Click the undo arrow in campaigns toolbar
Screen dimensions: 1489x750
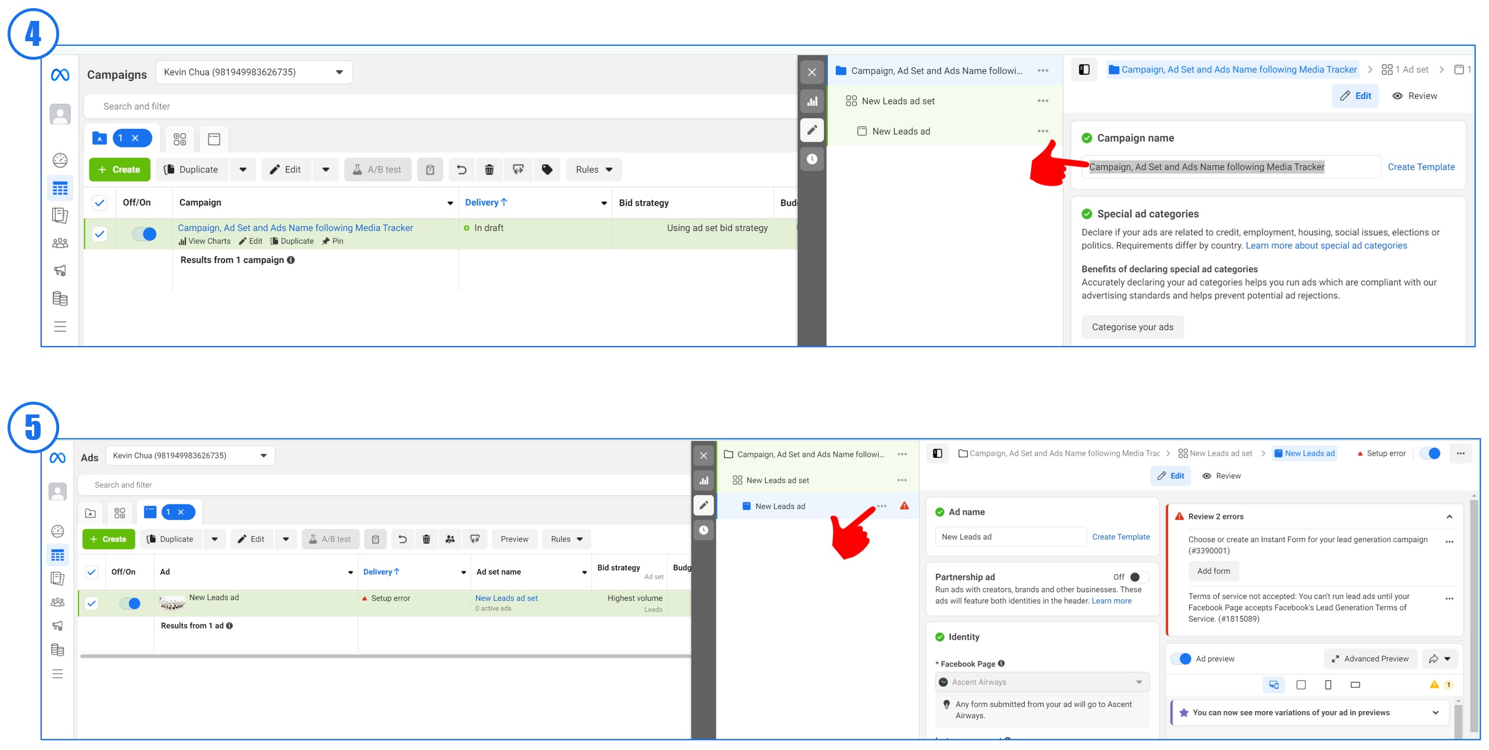click(461, 170)
